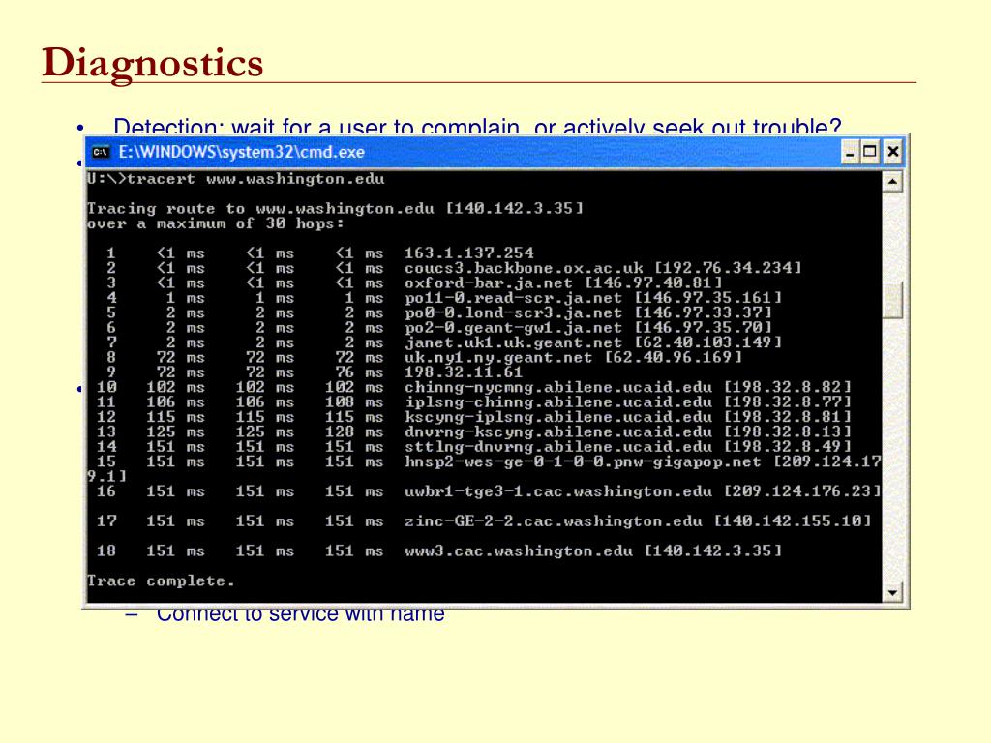Click 'Connect to service with name' slide text
Viewport: 991px width, 743px height.
pyautogui.click(x=300, y=616)
